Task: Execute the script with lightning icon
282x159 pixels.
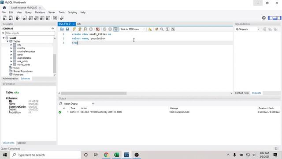Action: [x=74, y=29]
